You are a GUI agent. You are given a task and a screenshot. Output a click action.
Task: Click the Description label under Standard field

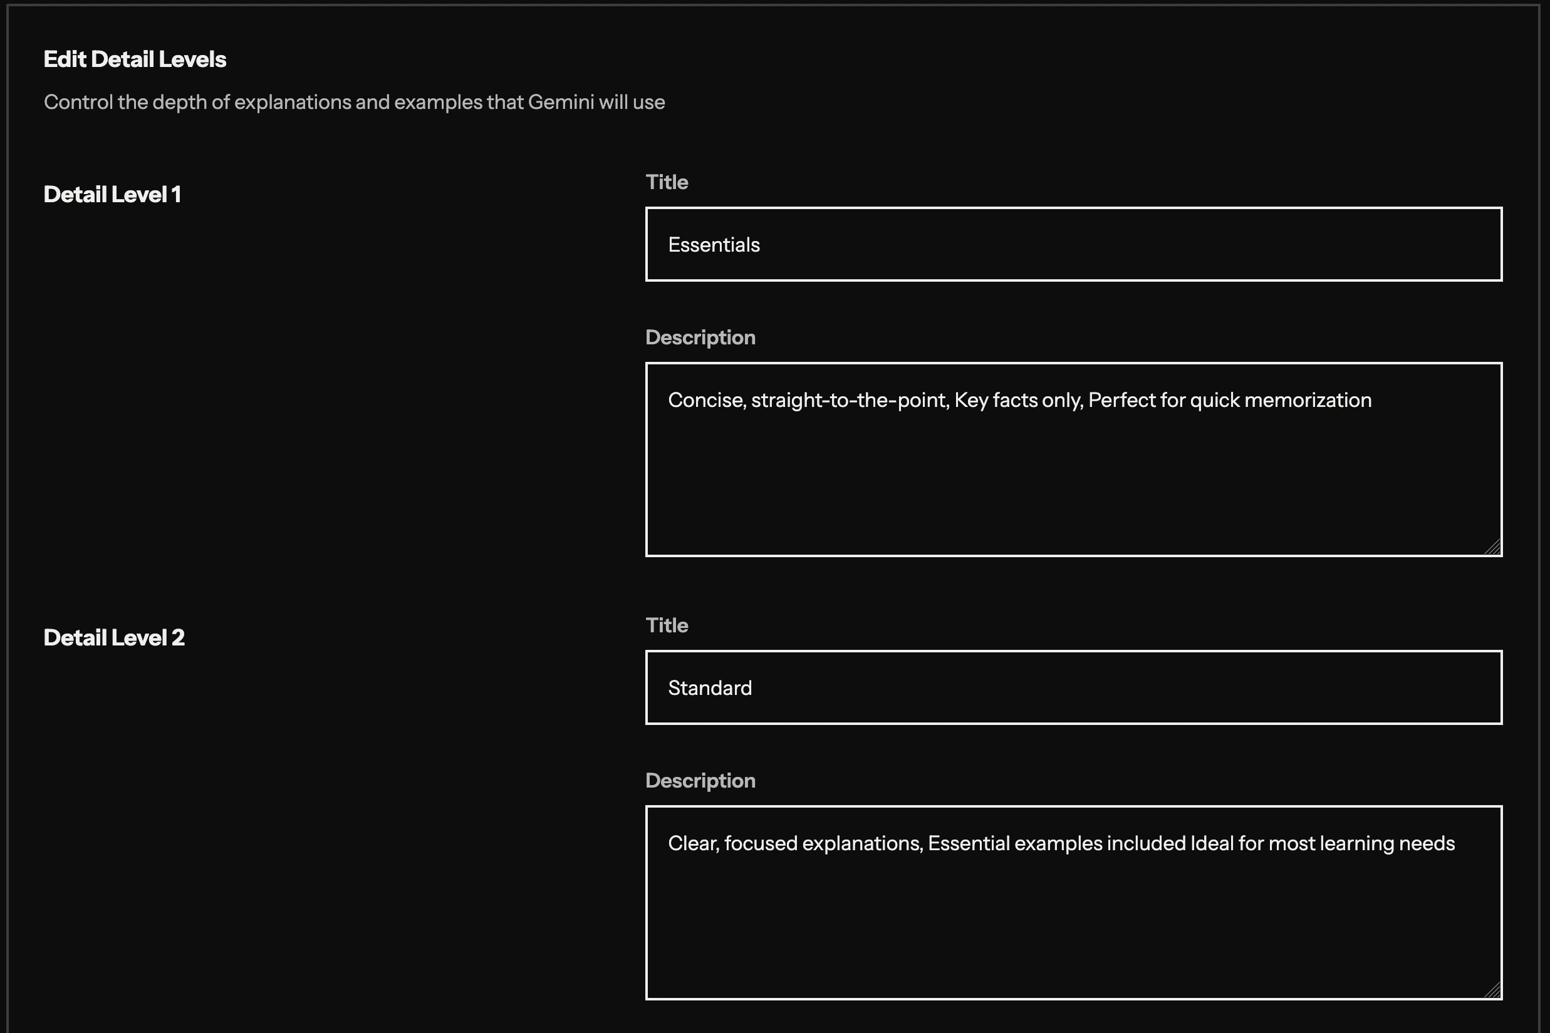(700, 781)
